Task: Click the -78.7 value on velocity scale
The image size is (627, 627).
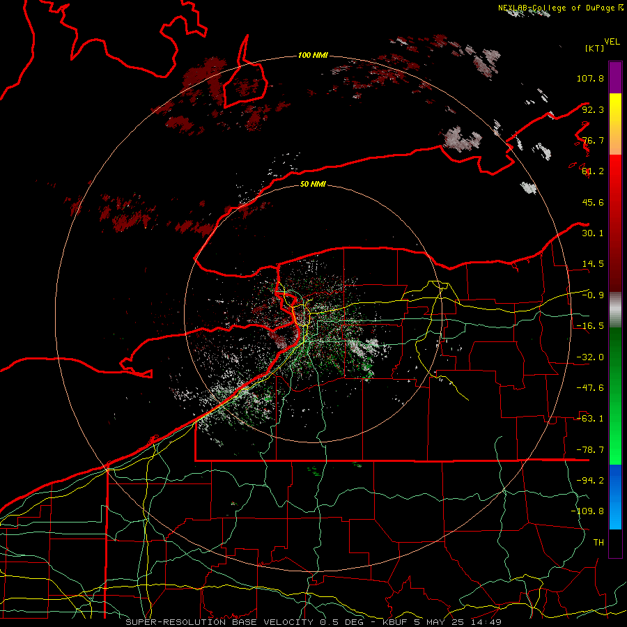Action: pos(590,450)
